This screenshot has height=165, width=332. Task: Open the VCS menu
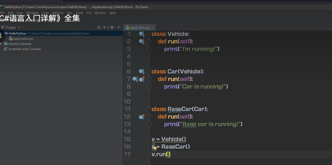coord(89,13)
